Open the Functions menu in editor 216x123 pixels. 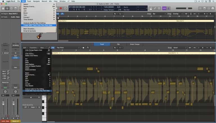pos(34,48)
